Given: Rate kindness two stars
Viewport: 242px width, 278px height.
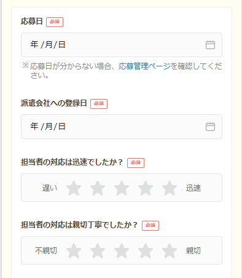Looking at the screenshot, I should click(x=98, y=251).
